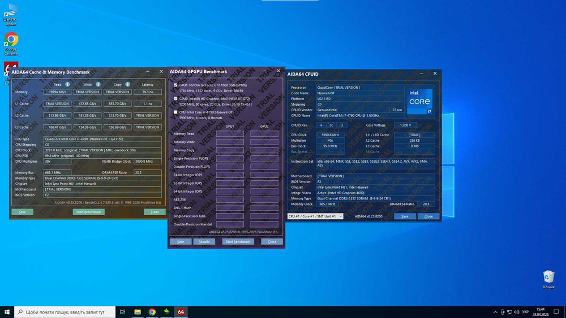Click Save in GPGPU Benchmark window
The width and height of the screenshot is (566, 318).
coord(181,242)
